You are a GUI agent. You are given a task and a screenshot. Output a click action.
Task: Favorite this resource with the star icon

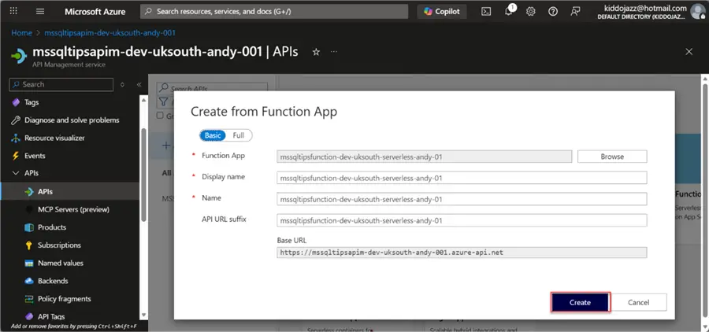(316, 52)
